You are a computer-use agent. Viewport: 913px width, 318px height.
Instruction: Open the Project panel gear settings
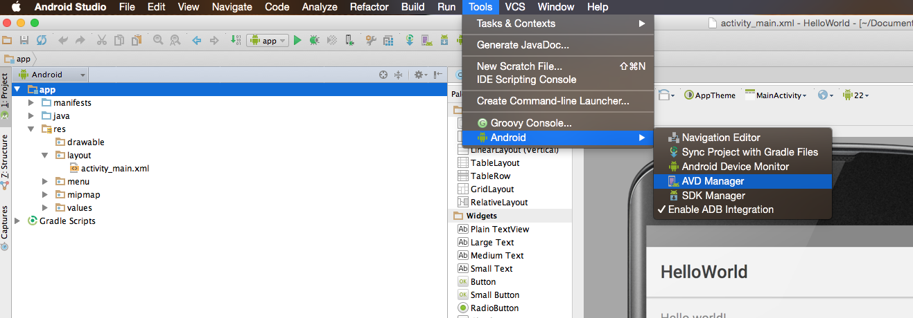420,75
